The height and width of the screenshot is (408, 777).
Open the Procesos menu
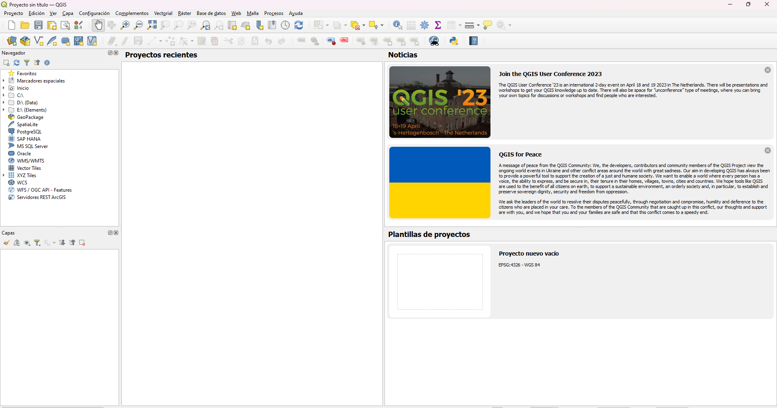(x=274, y=13)
